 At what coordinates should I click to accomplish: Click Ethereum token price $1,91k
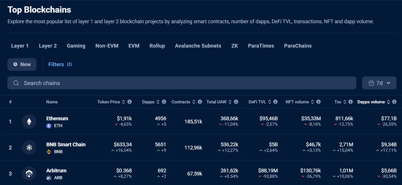click(124, 118)
